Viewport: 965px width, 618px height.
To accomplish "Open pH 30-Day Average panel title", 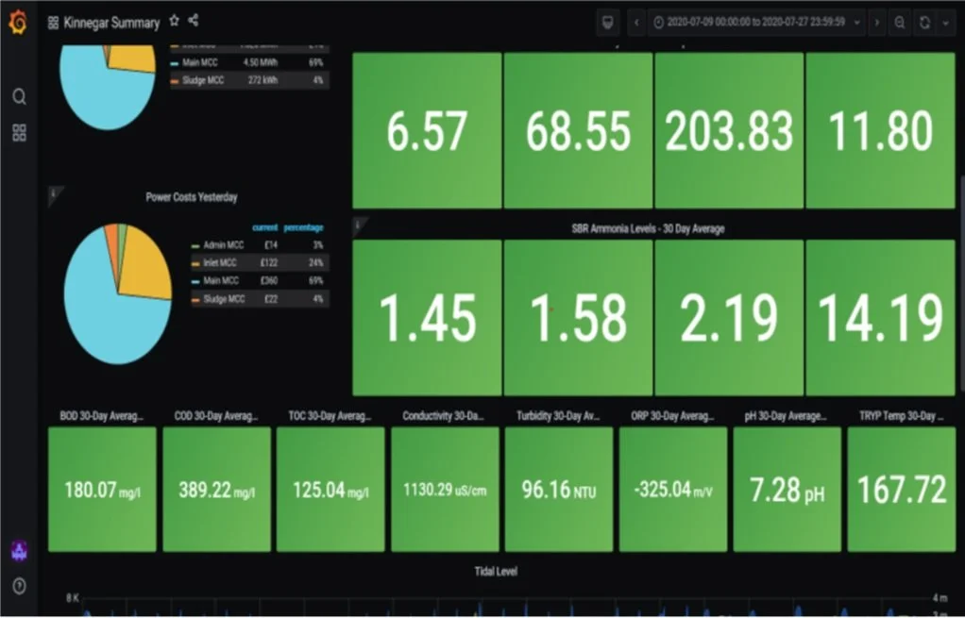I will (x=786, y=416).
